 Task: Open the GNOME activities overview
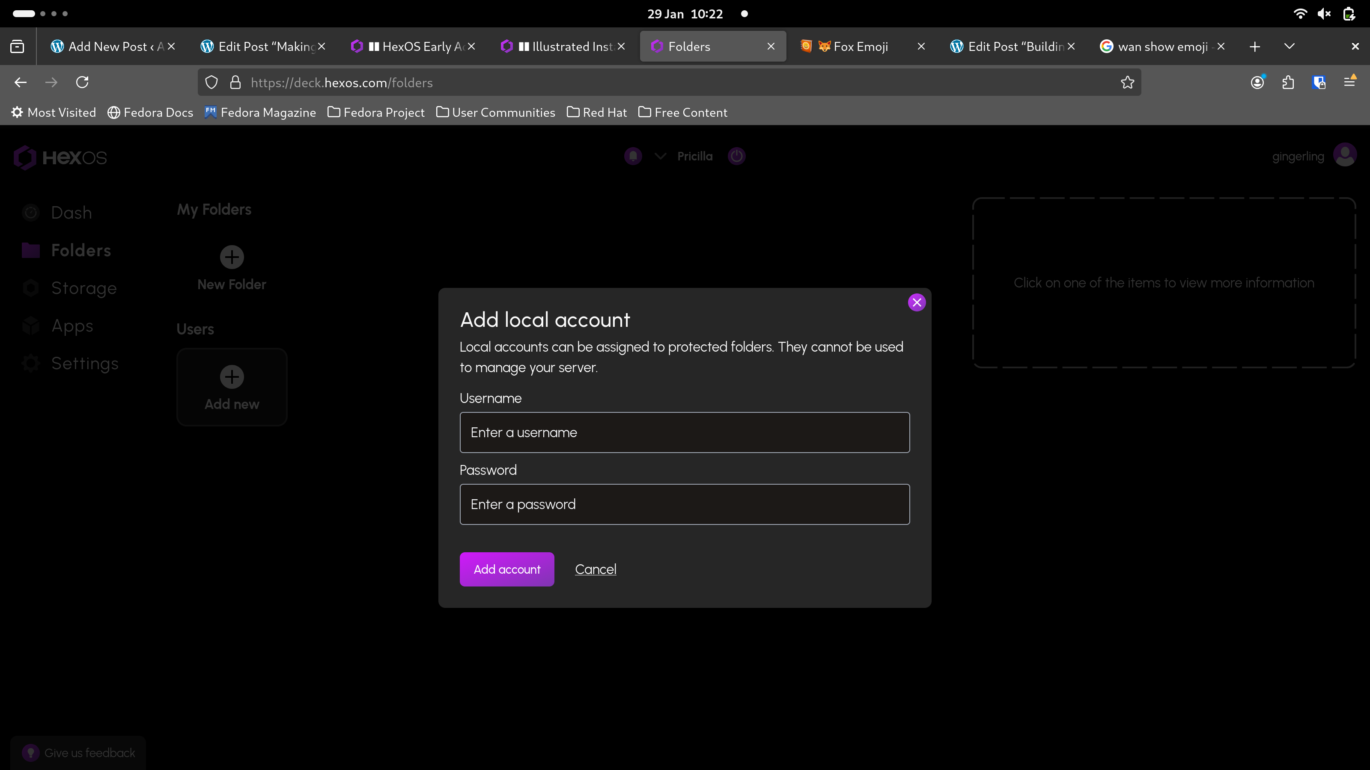(x=40, y=14)
